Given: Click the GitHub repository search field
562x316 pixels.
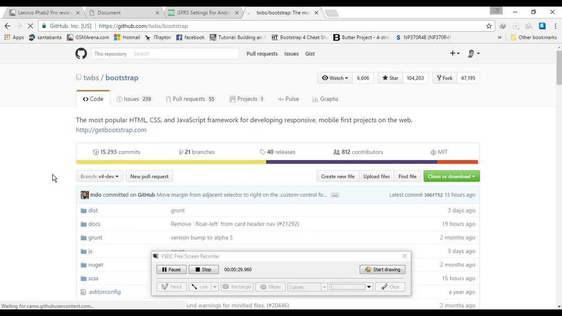Looking at the screenshot, I should [184, 54].
